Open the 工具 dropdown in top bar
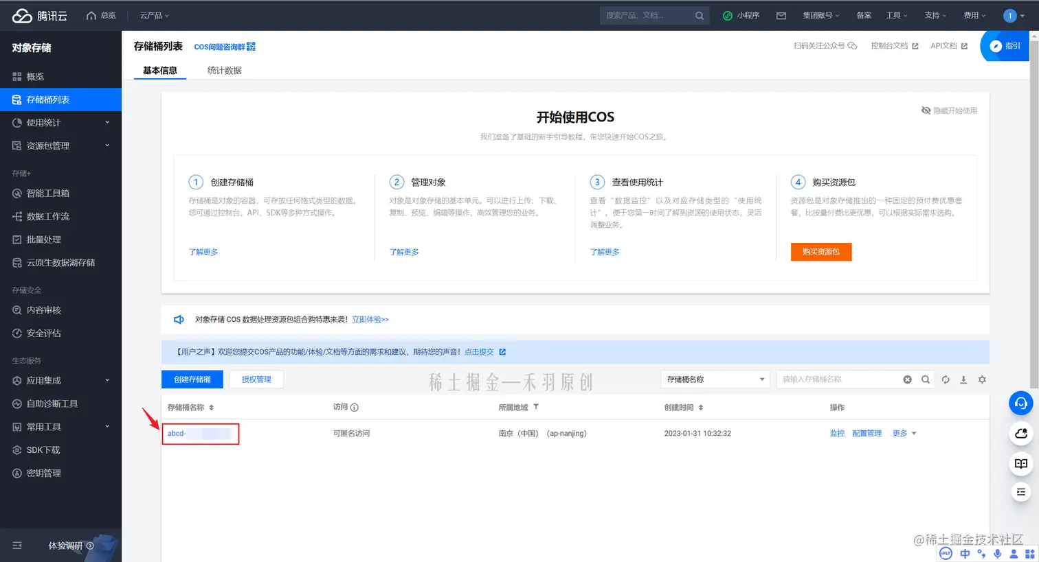This screenshot has width=1039, height=562. coord(897,15)
